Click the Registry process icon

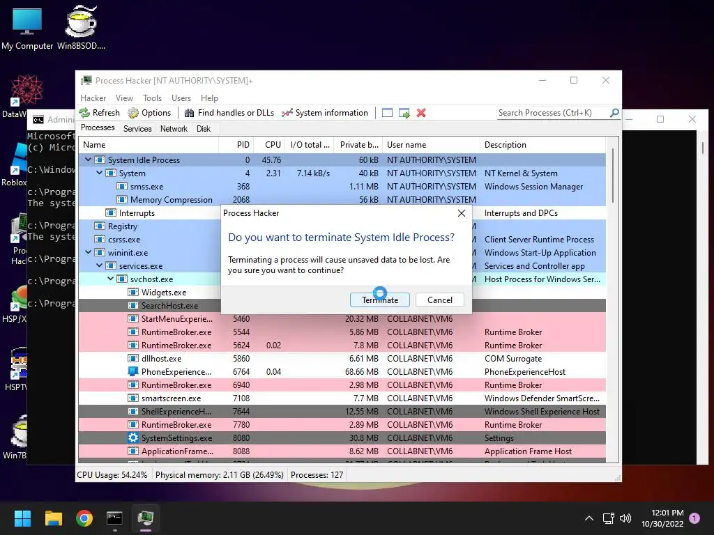pos(100,226)
